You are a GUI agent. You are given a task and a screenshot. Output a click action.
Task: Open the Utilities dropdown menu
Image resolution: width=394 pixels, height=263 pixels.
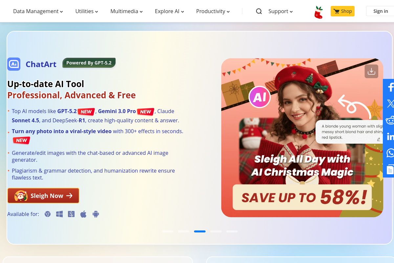coord(87,12)
